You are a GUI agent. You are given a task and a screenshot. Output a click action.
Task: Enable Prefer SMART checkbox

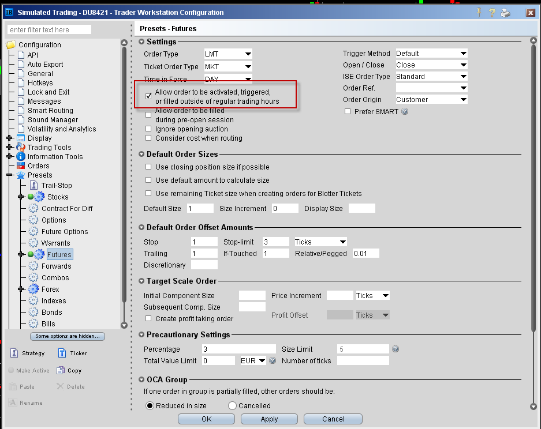348,111
